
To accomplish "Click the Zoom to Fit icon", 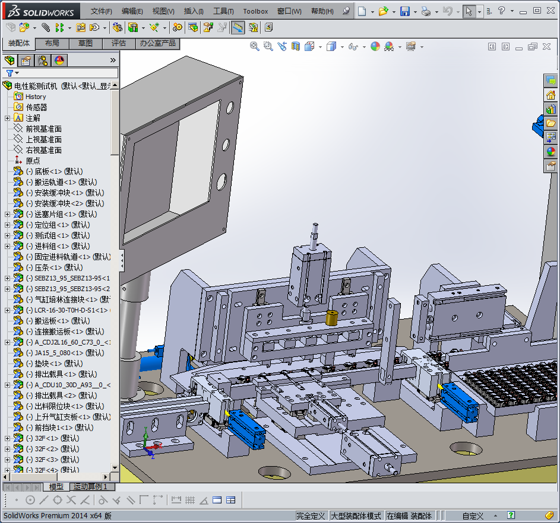I will [x=255, y=46].
